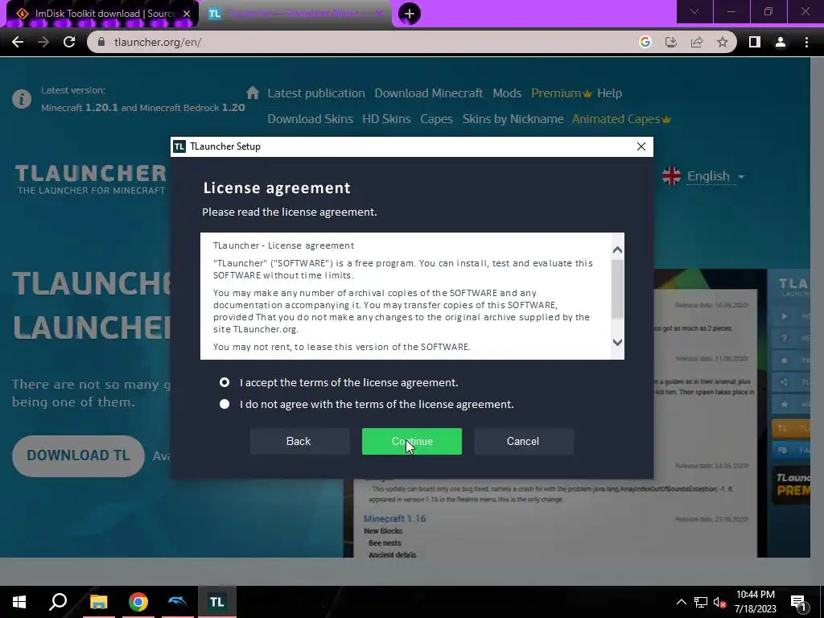
Task: Open network status tray icon
Action: pos(701,602)
